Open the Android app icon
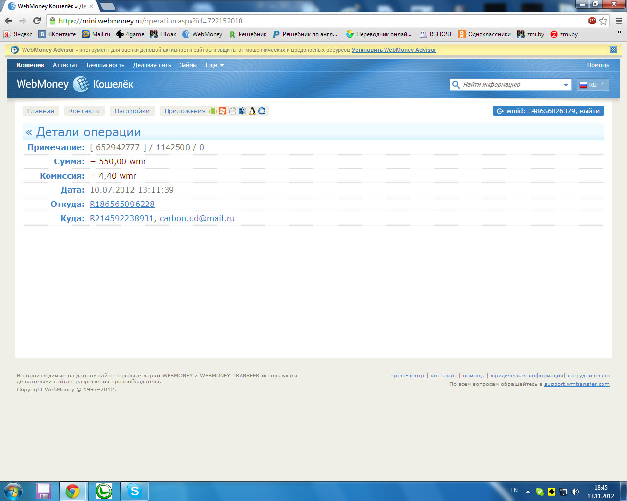Viewport: 627px width, 501px height. point(213,111)
